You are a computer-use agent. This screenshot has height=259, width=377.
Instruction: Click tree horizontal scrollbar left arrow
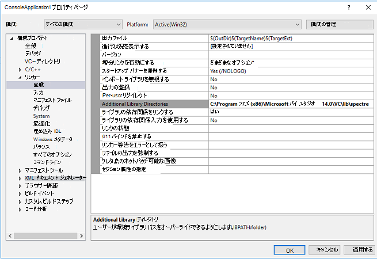click(x=10, y=236)
